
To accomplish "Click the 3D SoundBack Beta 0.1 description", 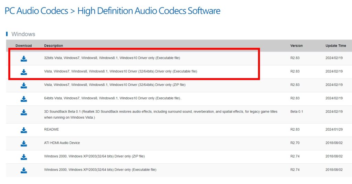I will (x=161, y=114).
